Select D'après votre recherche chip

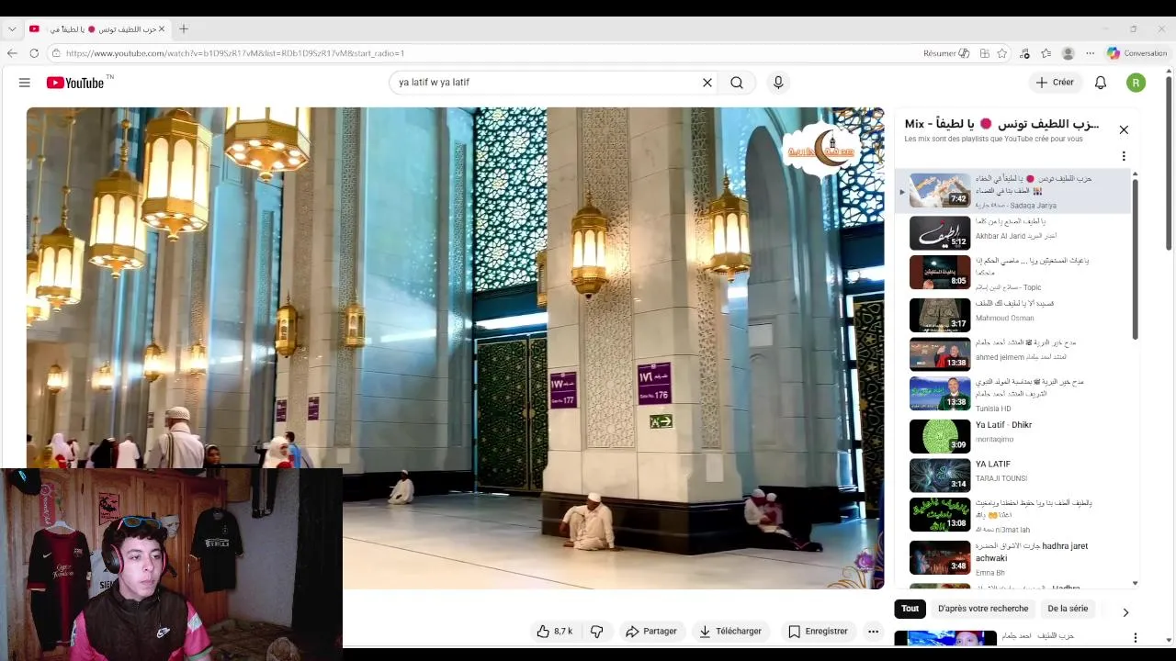[983, 609]
